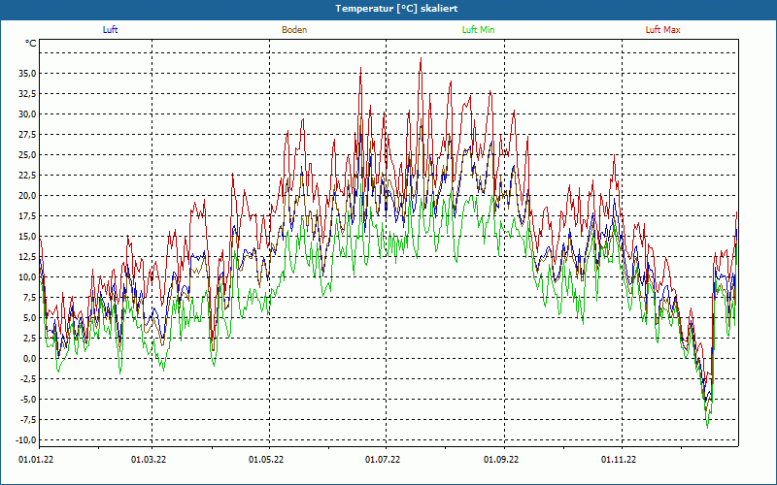Click the 35,0 y-axis value
The height and width of the screenshot is (485, 777).
[x=26, y=74]
